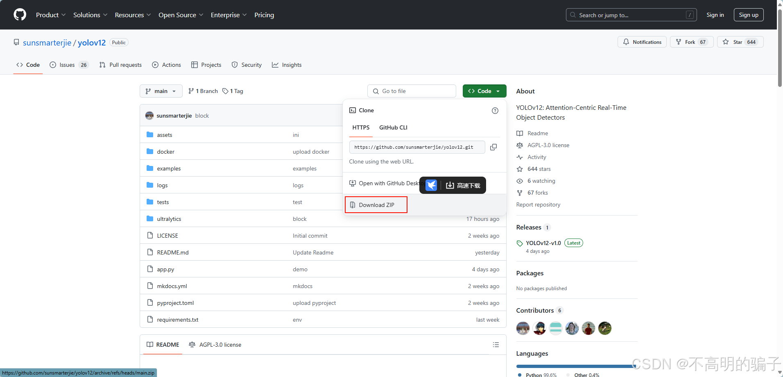Expand the Solutions navigation menu
Image resolution: width=783 pixels, height=377 pixels.
pos(90,15)
